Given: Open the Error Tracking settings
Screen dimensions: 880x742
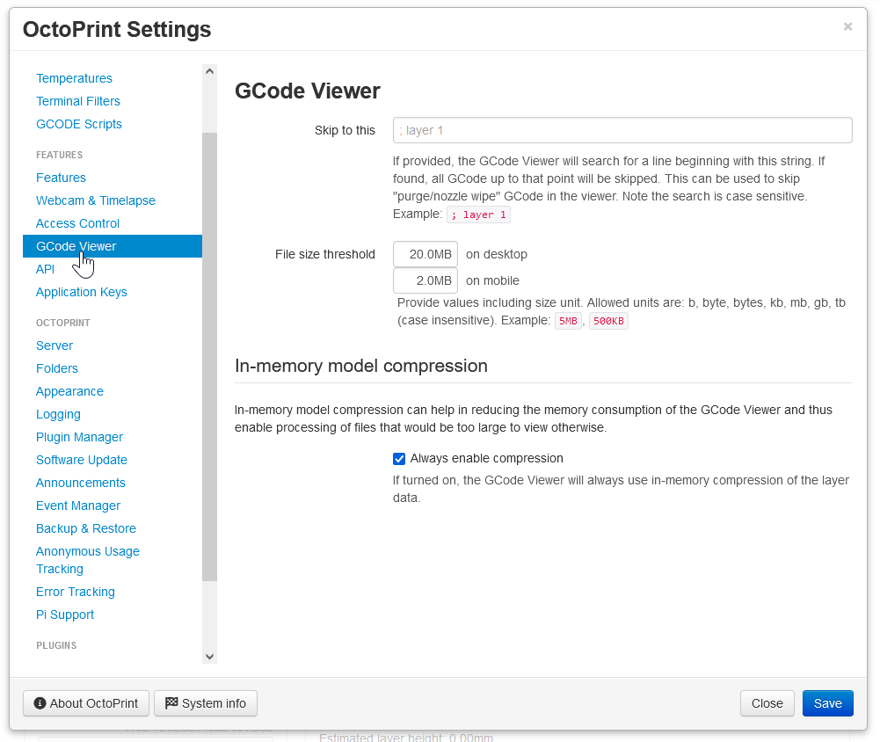Looking at the screenshot, I should click(75, 592).
